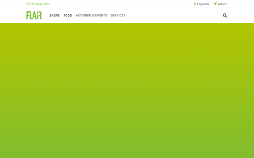Open the Lageplan link
254x158 pixels.
203,4
